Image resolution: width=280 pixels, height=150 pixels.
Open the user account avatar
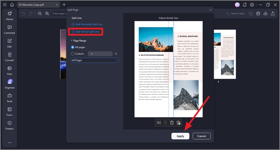[237, 5]
